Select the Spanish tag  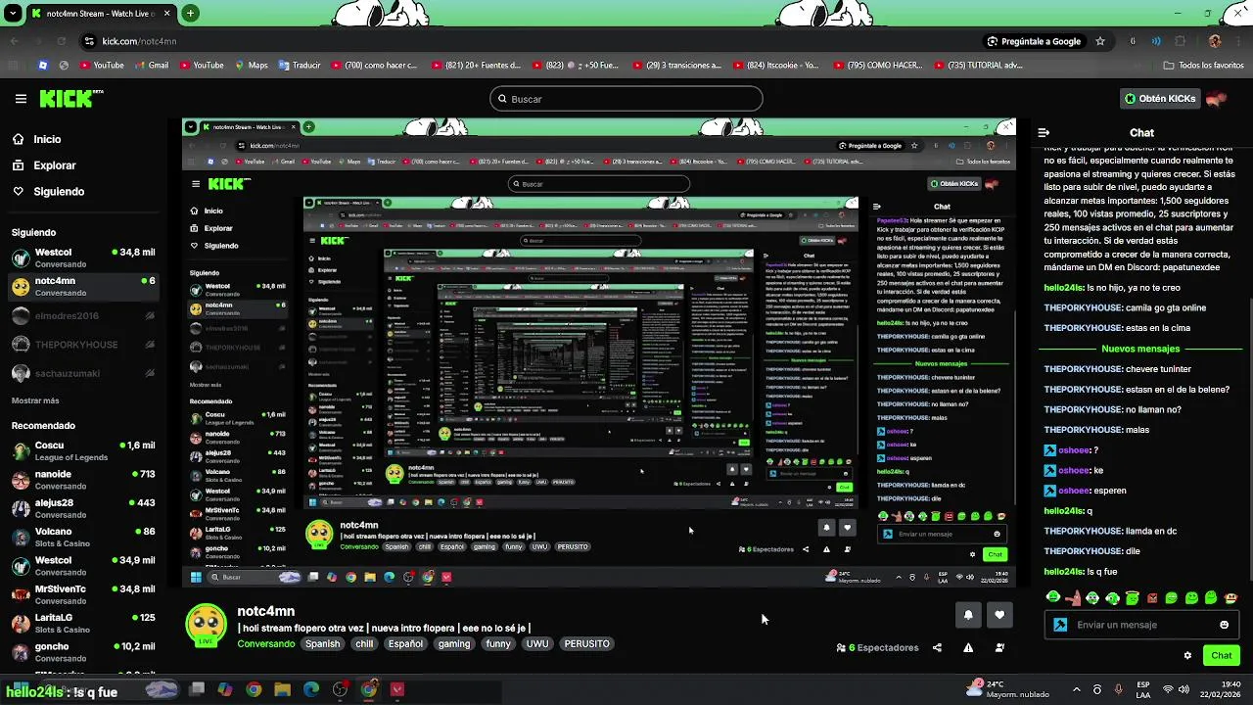pos(322,644)
